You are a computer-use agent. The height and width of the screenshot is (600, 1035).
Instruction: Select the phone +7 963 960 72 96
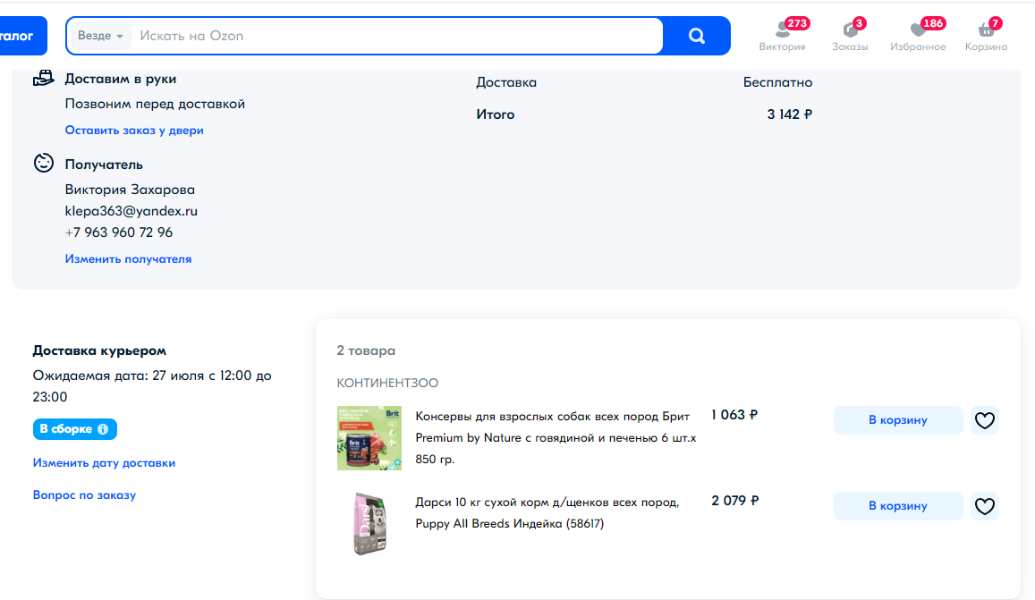pos(119,232)
